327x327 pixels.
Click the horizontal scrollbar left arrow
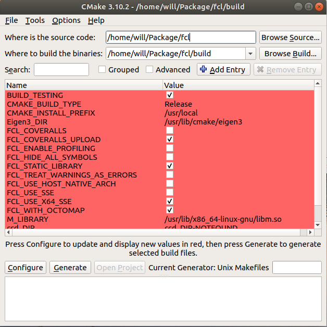coord(8,232)
